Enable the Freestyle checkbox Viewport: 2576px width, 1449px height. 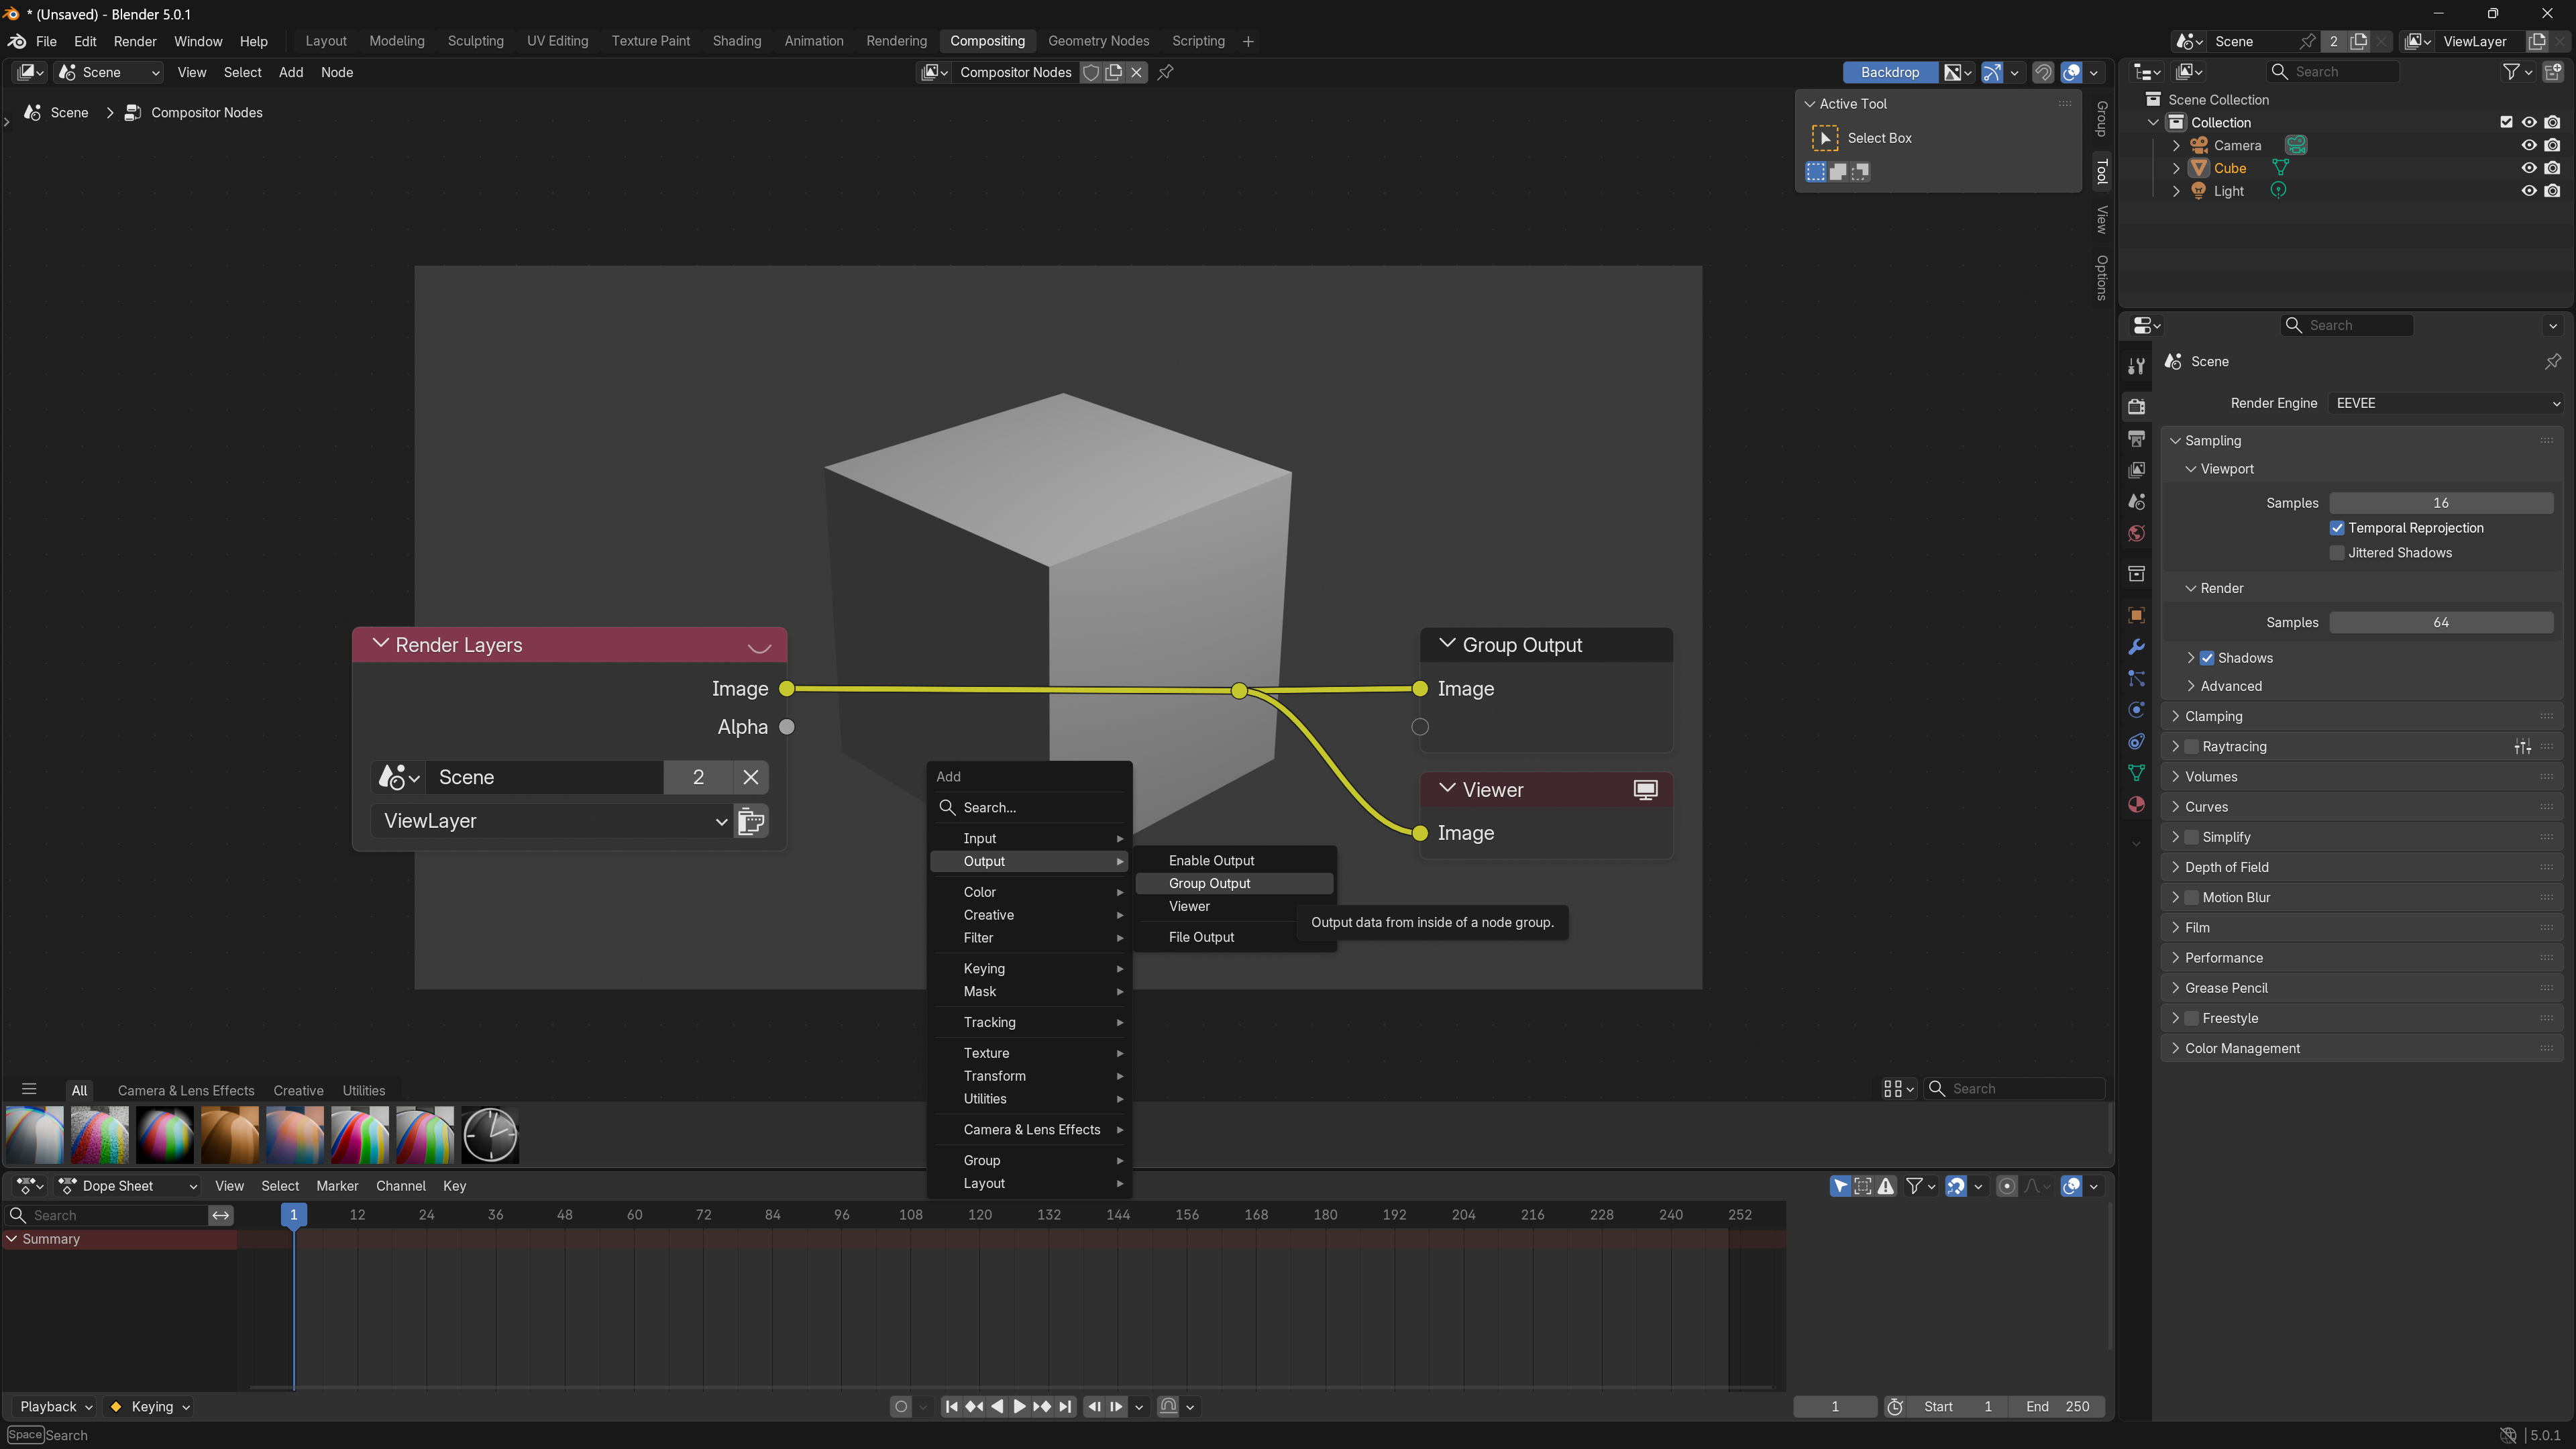pos(2191,1018)
